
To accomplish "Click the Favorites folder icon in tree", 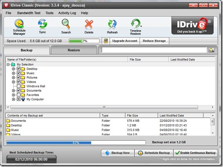I will point(23,95).
